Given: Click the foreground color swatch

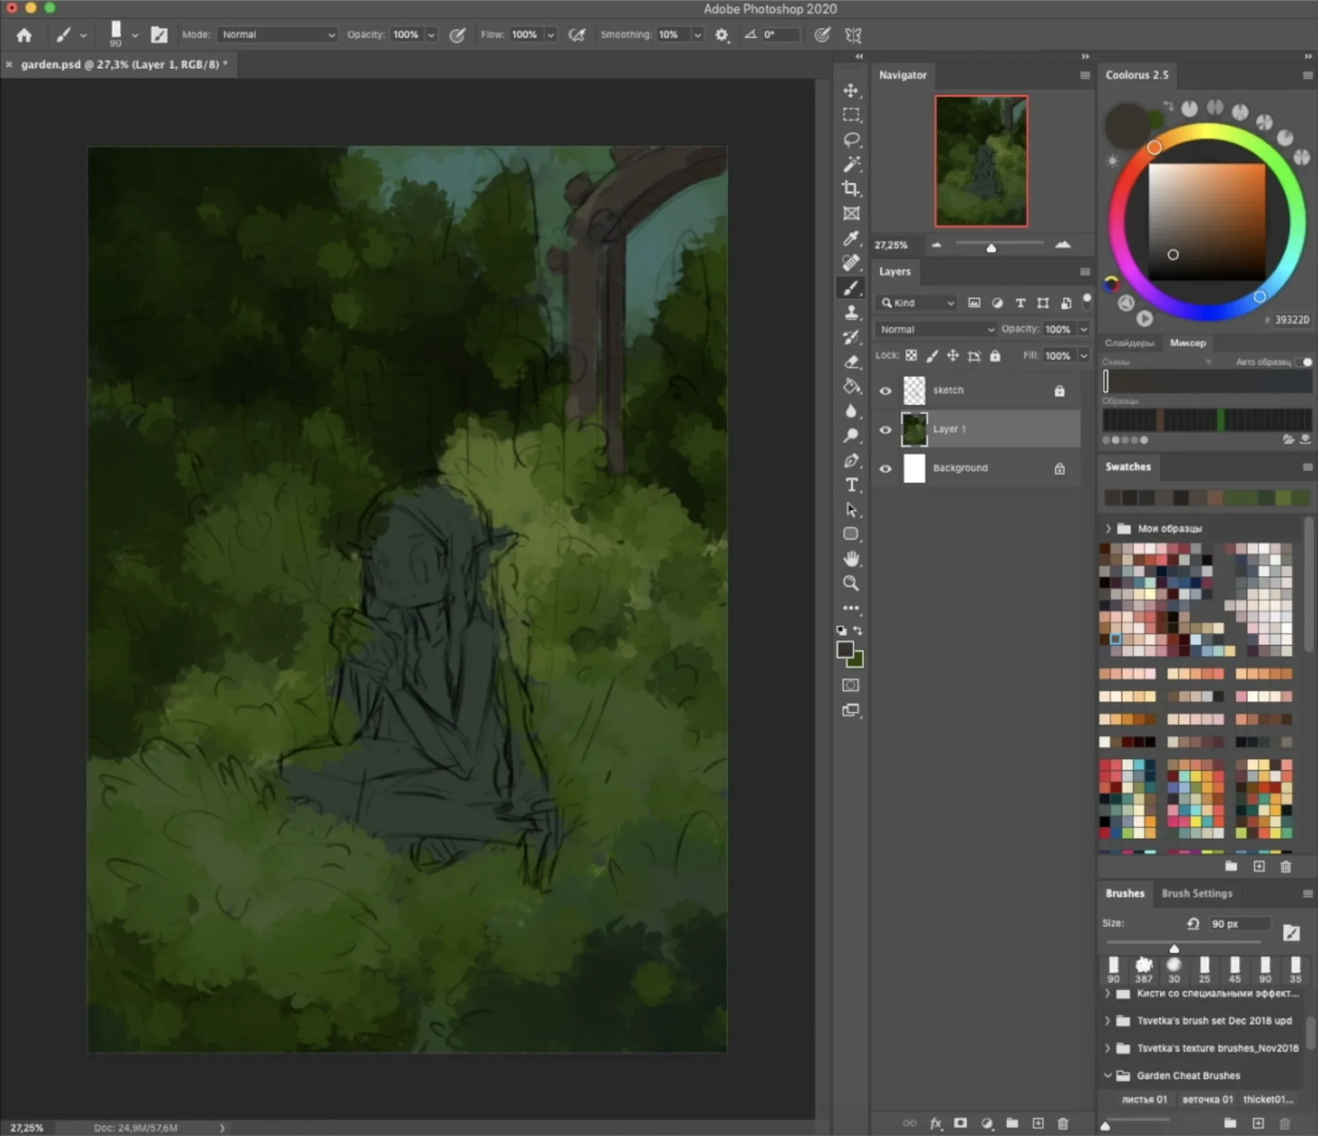Looking at the screenshot, I should tap(844, 649).
